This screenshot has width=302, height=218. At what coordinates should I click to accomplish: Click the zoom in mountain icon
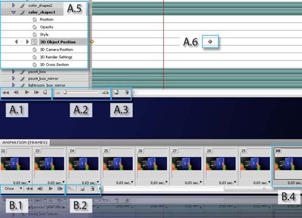coord(105,92)
